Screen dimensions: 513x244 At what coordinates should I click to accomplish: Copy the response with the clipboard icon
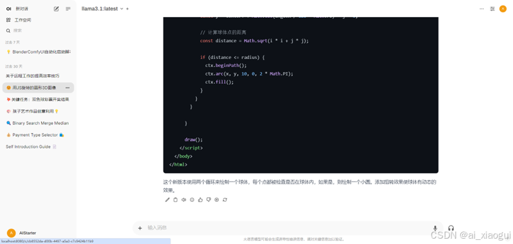[x=176, y=200]
